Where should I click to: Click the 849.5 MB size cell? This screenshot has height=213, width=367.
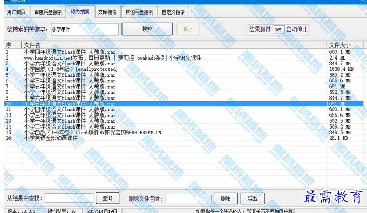340,133
